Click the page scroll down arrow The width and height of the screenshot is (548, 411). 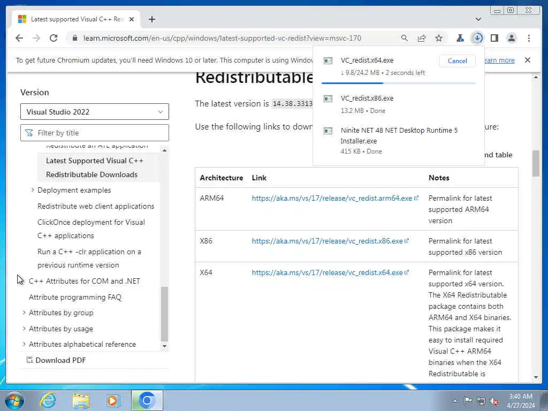[536, 377]
